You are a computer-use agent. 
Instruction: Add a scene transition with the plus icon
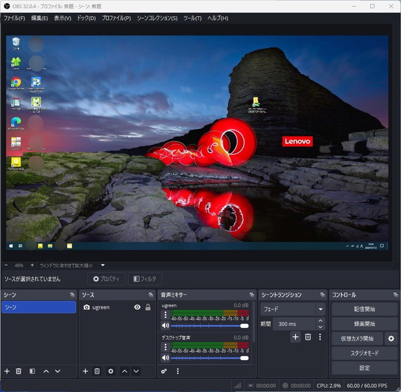[295, 337]
